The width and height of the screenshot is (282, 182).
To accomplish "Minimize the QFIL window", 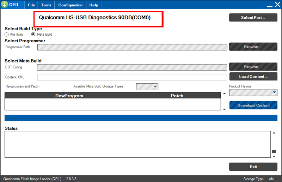I will [x=270, y=6].
